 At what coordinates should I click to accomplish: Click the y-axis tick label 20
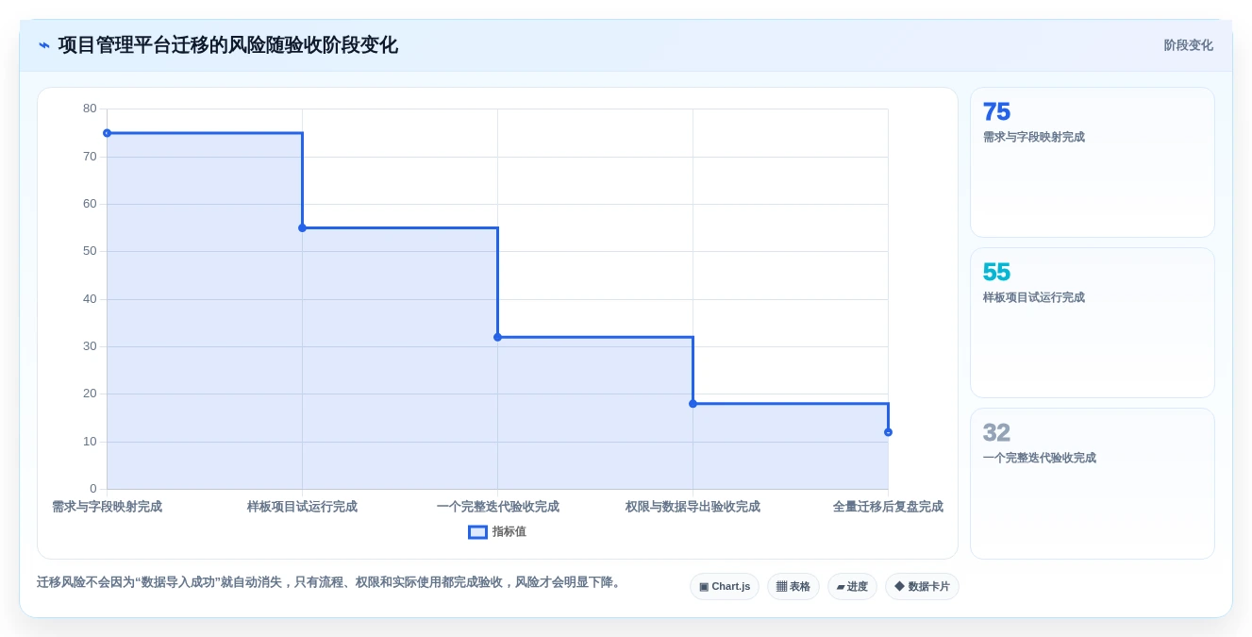pyautogui.click(x=90, y=394)
